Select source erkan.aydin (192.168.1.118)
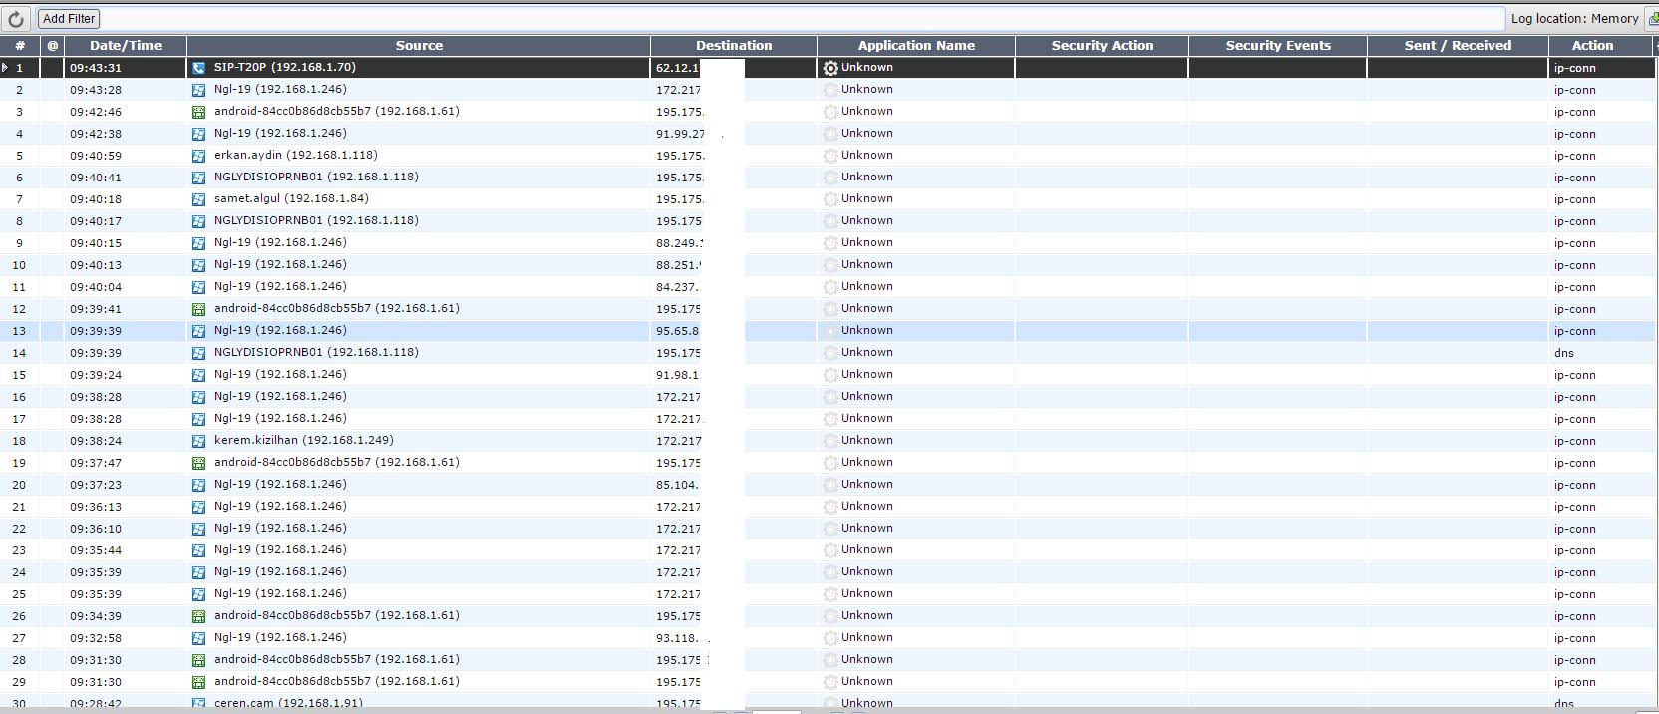The width and height of the screenshot is (1659, 714). pos(296,156)
